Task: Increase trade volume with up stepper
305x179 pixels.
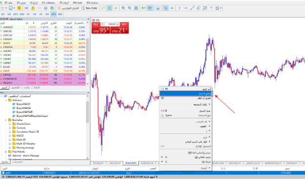Action: tap(117, 24)
